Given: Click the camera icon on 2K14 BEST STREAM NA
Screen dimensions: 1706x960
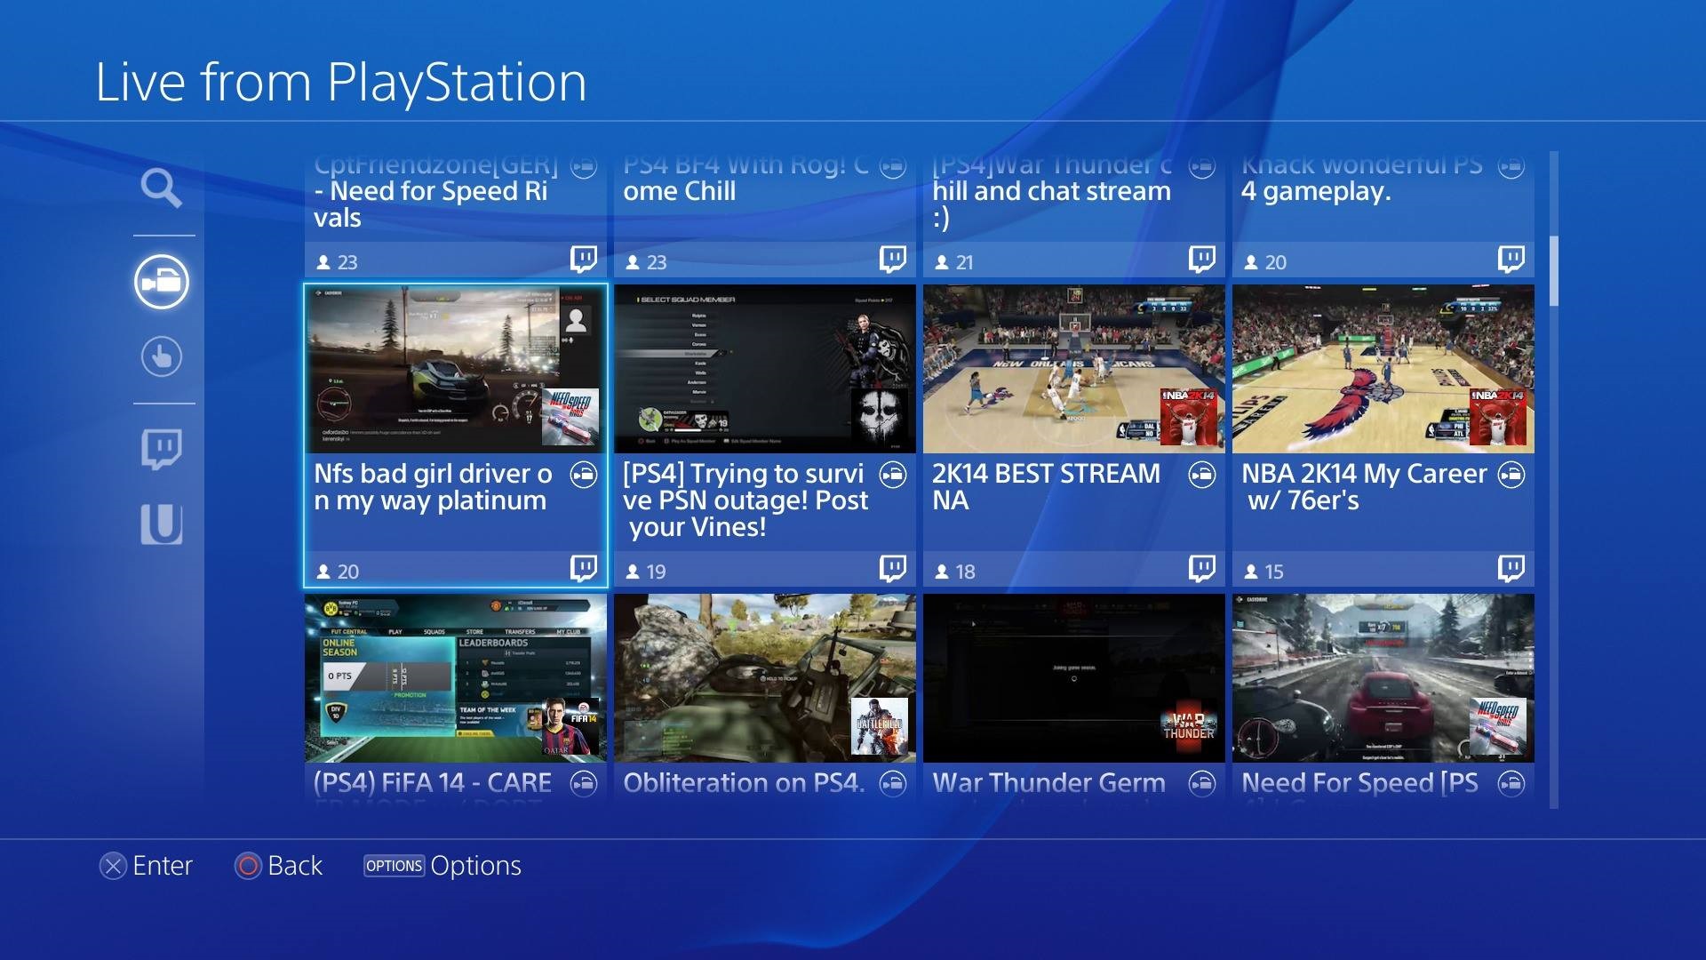Looking at the screenshot, I should point(1202,476).
